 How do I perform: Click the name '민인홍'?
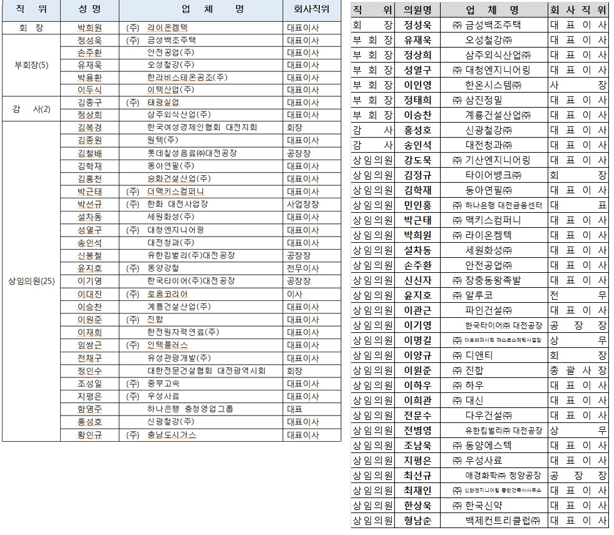pyautogui.click(x=417, y=205)
